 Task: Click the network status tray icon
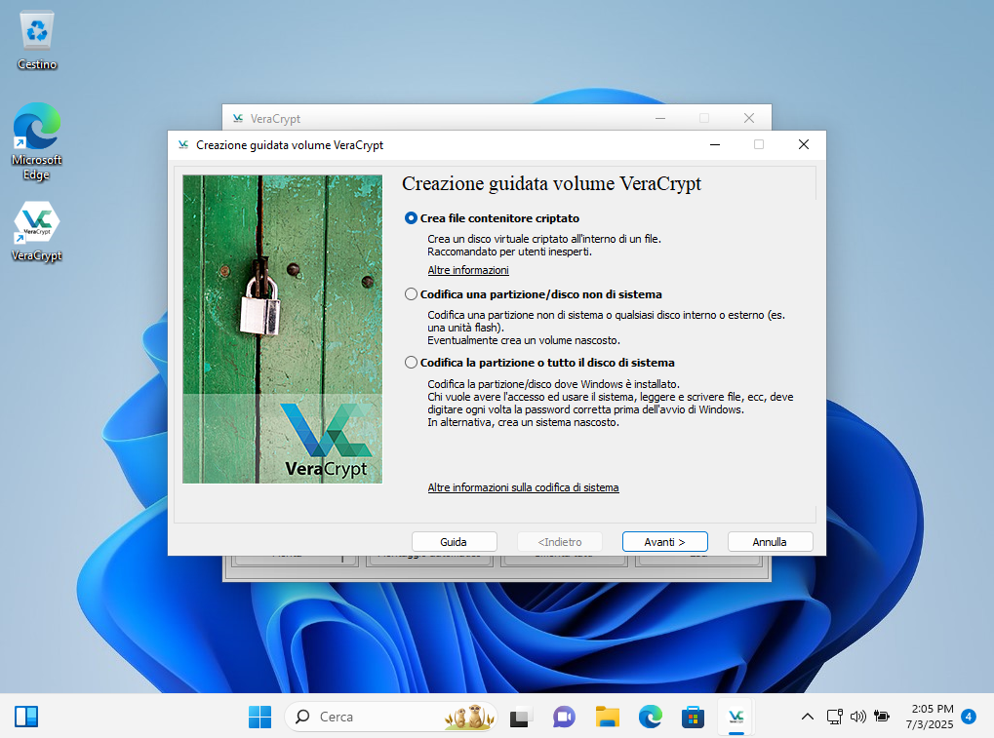point(834,717)
